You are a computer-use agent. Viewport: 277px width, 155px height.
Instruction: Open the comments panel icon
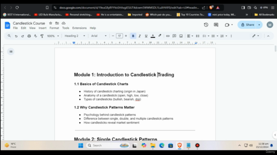[216, 25]
